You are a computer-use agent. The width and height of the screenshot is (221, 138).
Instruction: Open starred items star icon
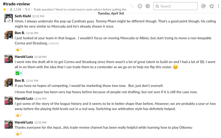(x=212, y=6)
